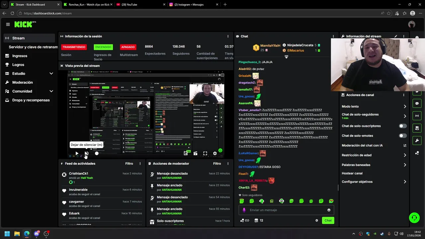425x239 pixels.
Task: Send message with green Chat button
Action: 328,220
